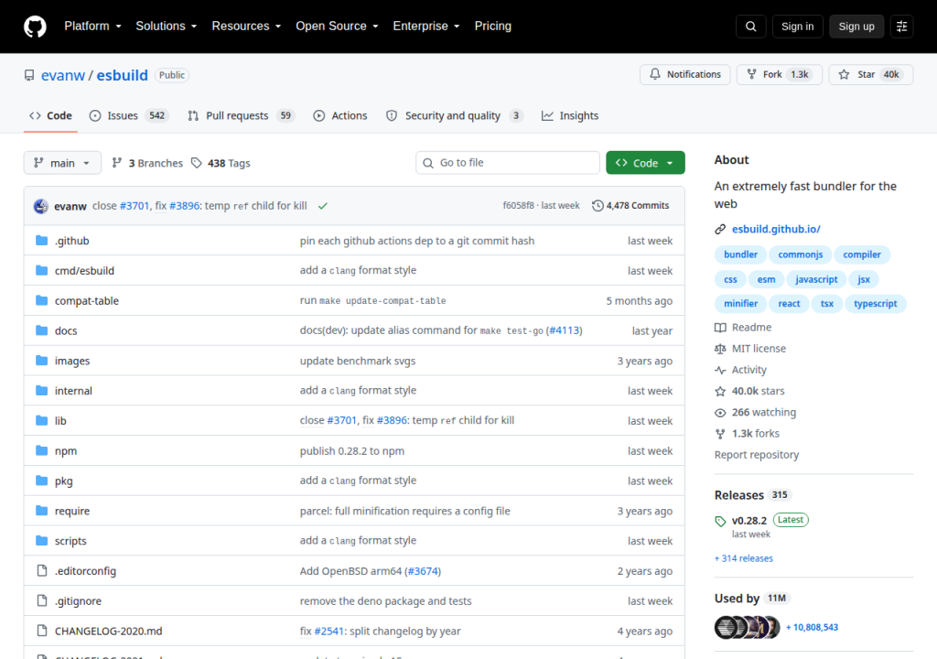Click the eye icon beside 266 watching
This screenshot has height=659, width=937.
click(x=720, y=413)
